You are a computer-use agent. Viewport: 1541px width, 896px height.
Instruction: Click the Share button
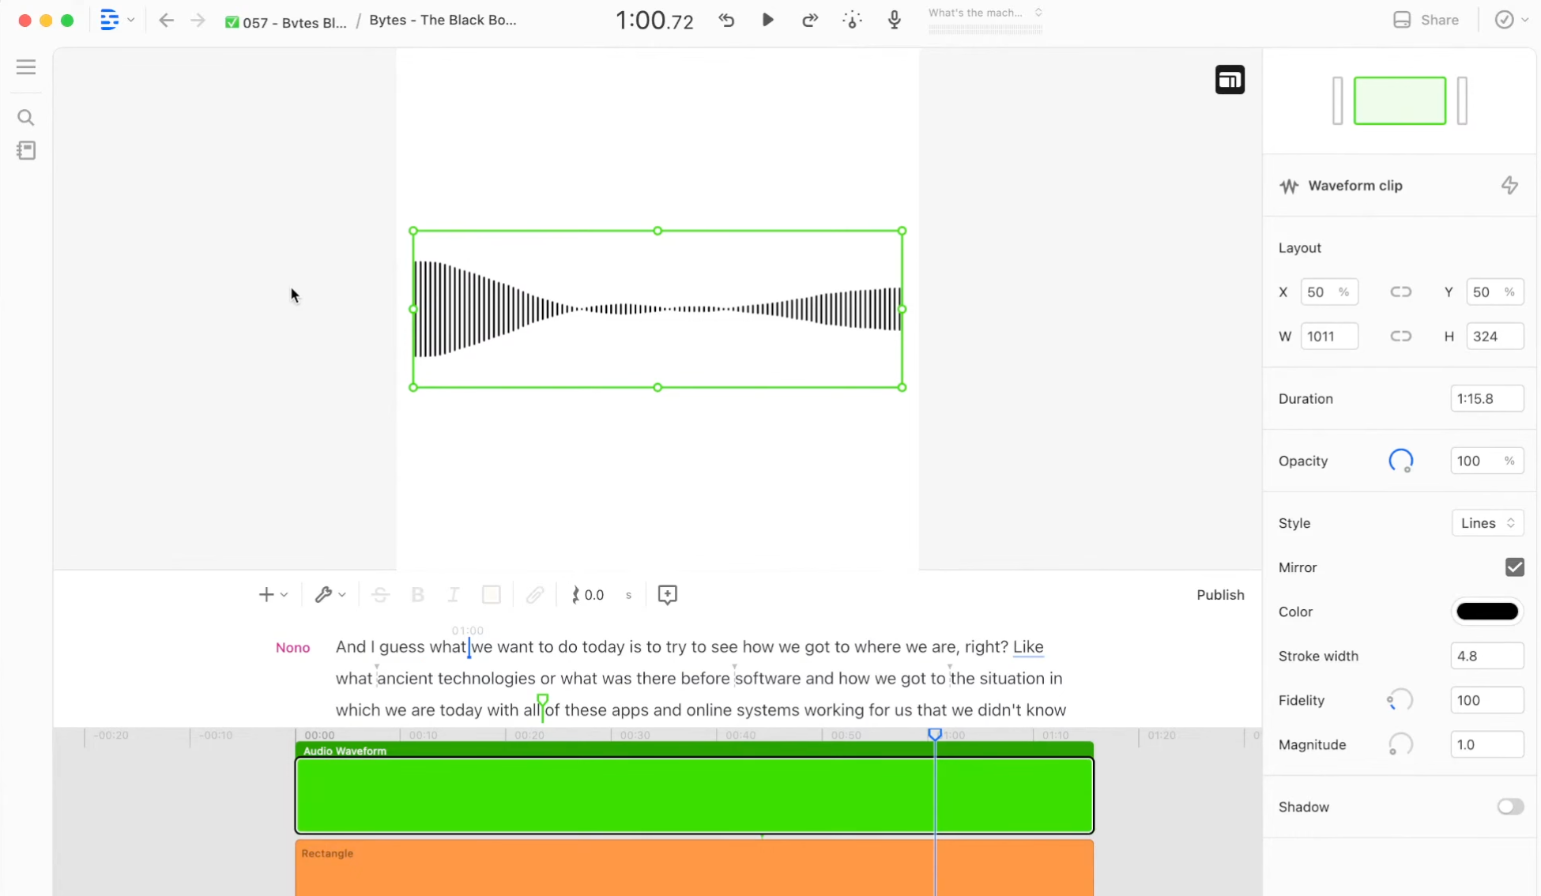(1426, 20)
